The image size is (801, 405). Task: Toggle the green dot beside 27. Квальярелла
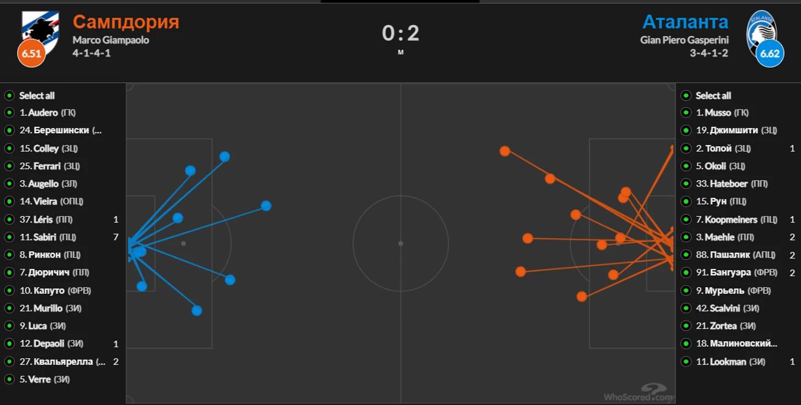(x=9, y=362)
